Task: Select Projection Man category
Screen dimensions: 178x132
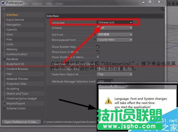Action: tap(17, 84)
